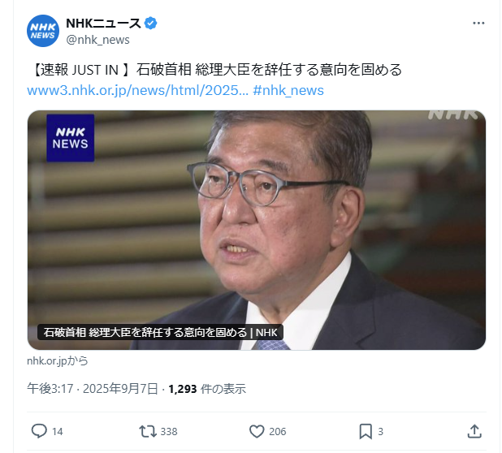Click the @nhk_news handle
The width and height of the screenshot is (502, 453).
point(97,40)
